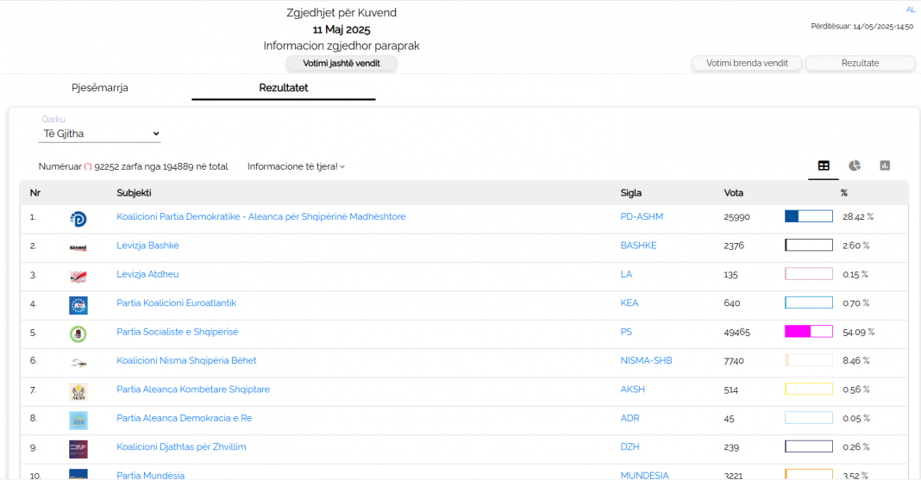Click the KEA sigla link

point(629,302)
